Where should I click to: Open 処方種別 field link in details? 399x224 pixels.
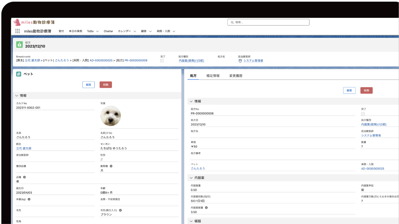click(374, 125)
